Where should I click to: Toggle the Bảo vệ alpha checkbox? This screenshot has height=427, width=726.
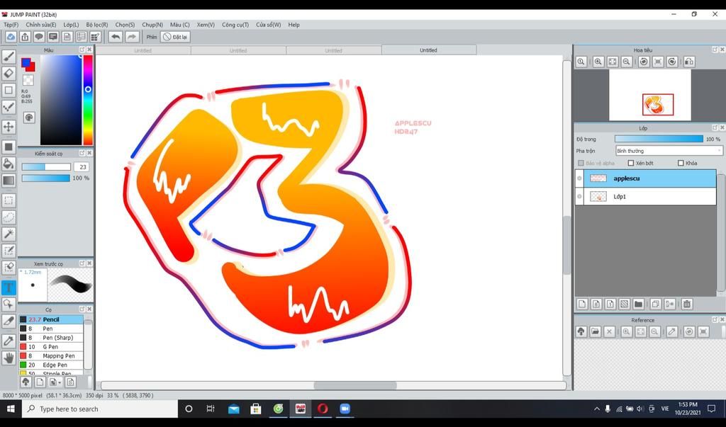point(581,163)
